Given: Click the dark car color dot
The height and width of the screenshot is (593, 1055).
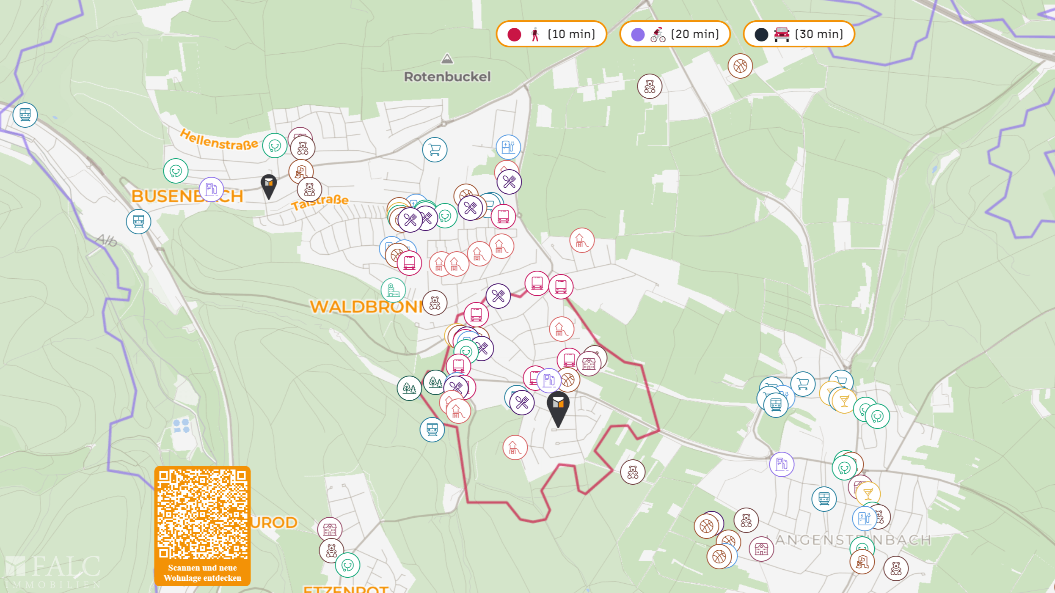Looking at the screenshot, I should (761, 34).
